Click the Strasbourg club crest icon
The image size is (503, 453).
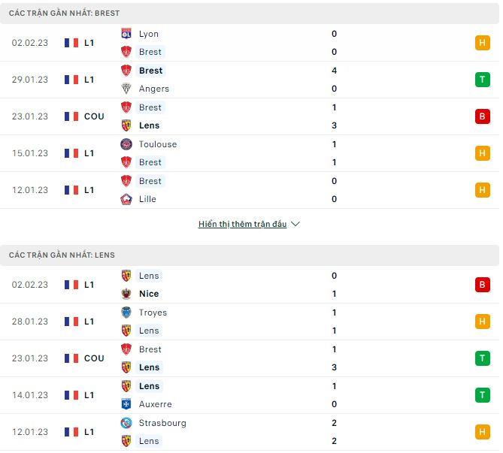pos(126,423)
